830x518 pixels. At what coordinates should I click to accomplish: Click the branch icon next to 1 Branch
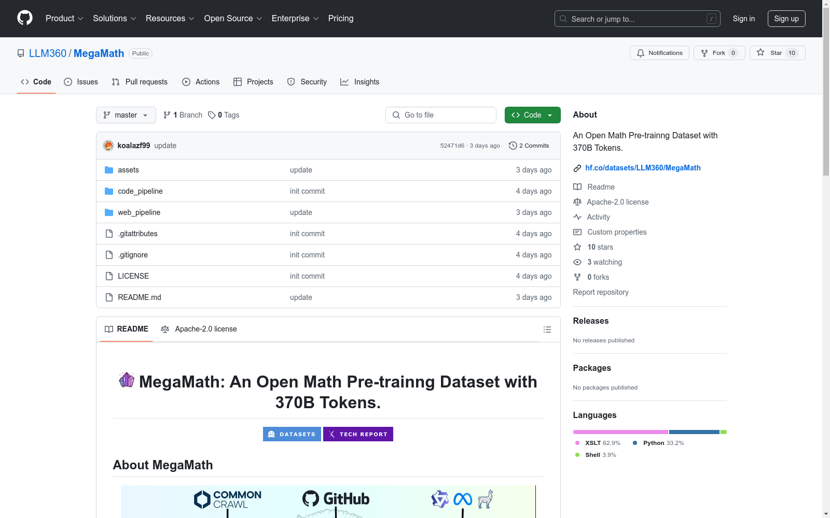[x=167, y=115]
